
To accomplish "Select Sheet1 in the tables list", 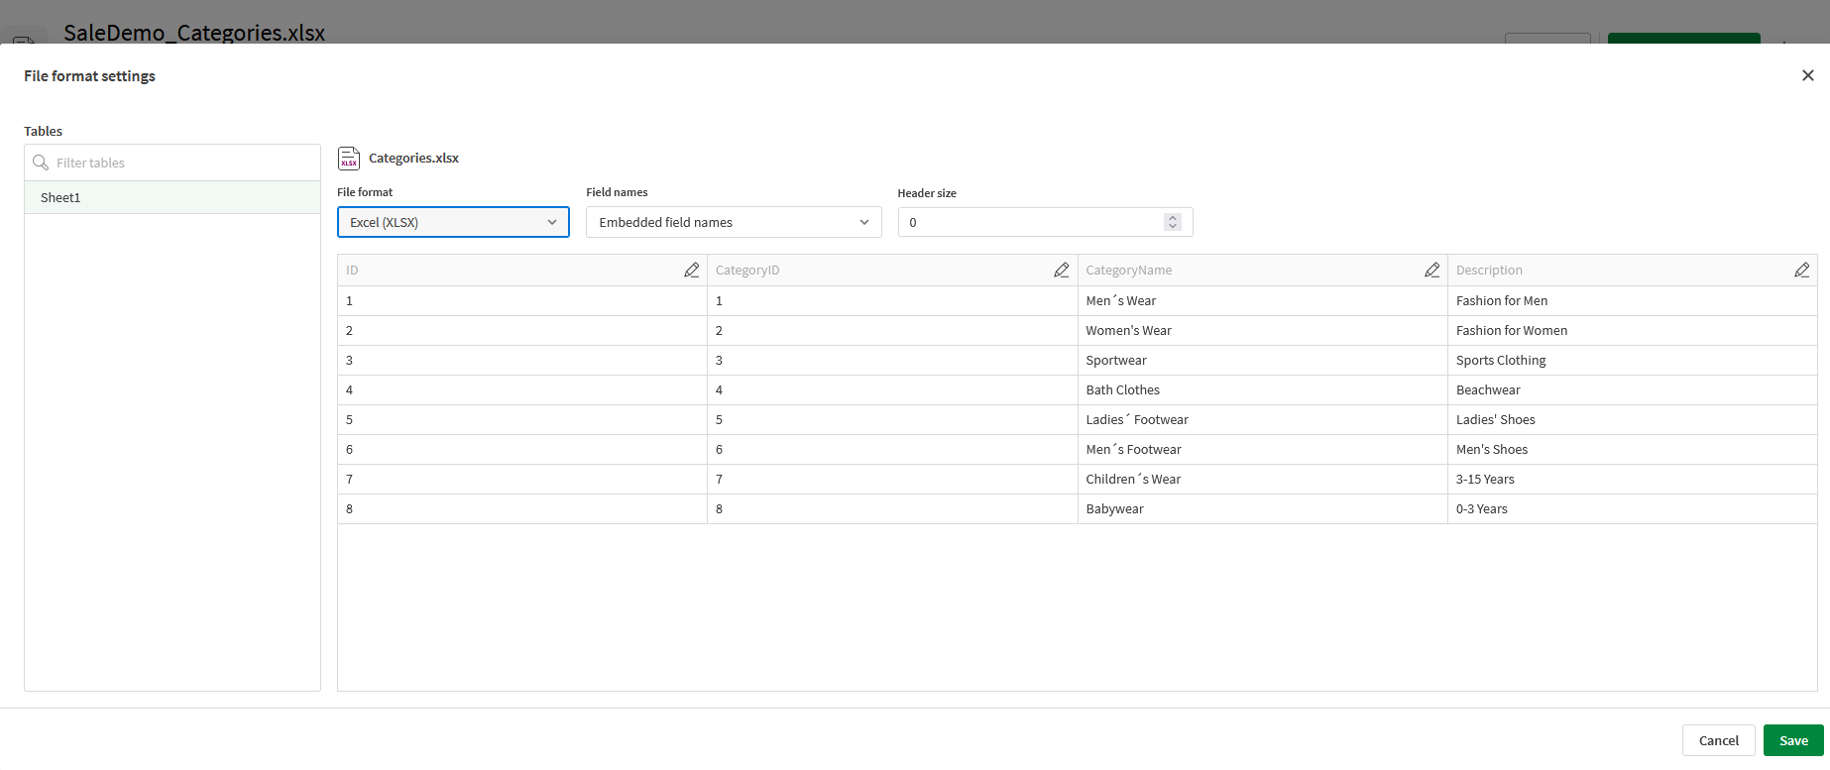I will pyautogui.click(x=60, y=197).
